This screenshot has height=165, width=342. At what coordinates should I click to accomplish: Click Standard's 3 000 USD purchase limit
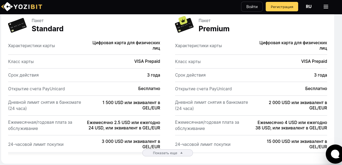click(x=131, y=144)
